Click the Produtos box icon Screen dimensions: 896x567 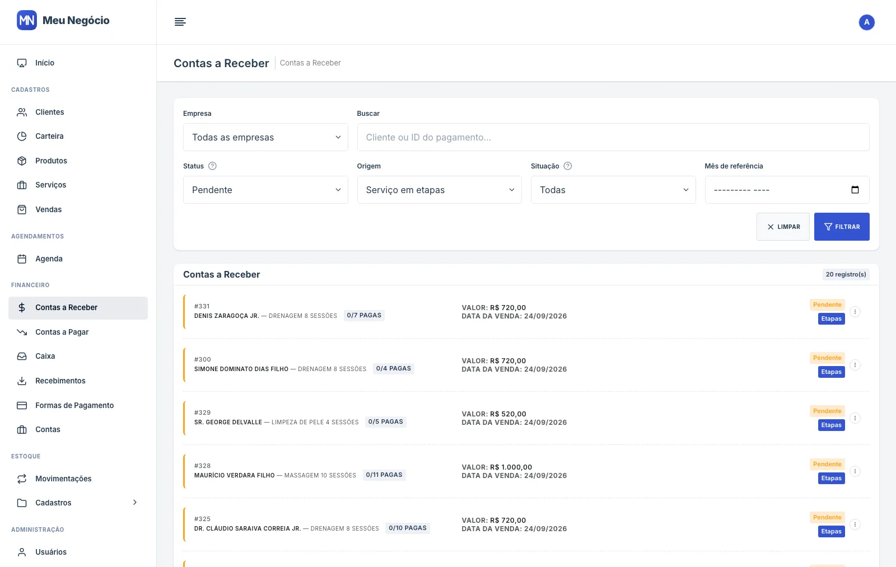22,161
